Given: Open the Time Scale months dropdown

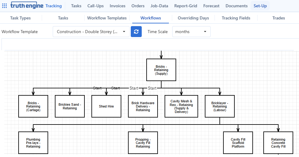Looking at the screenshot, I should [191, 32].
